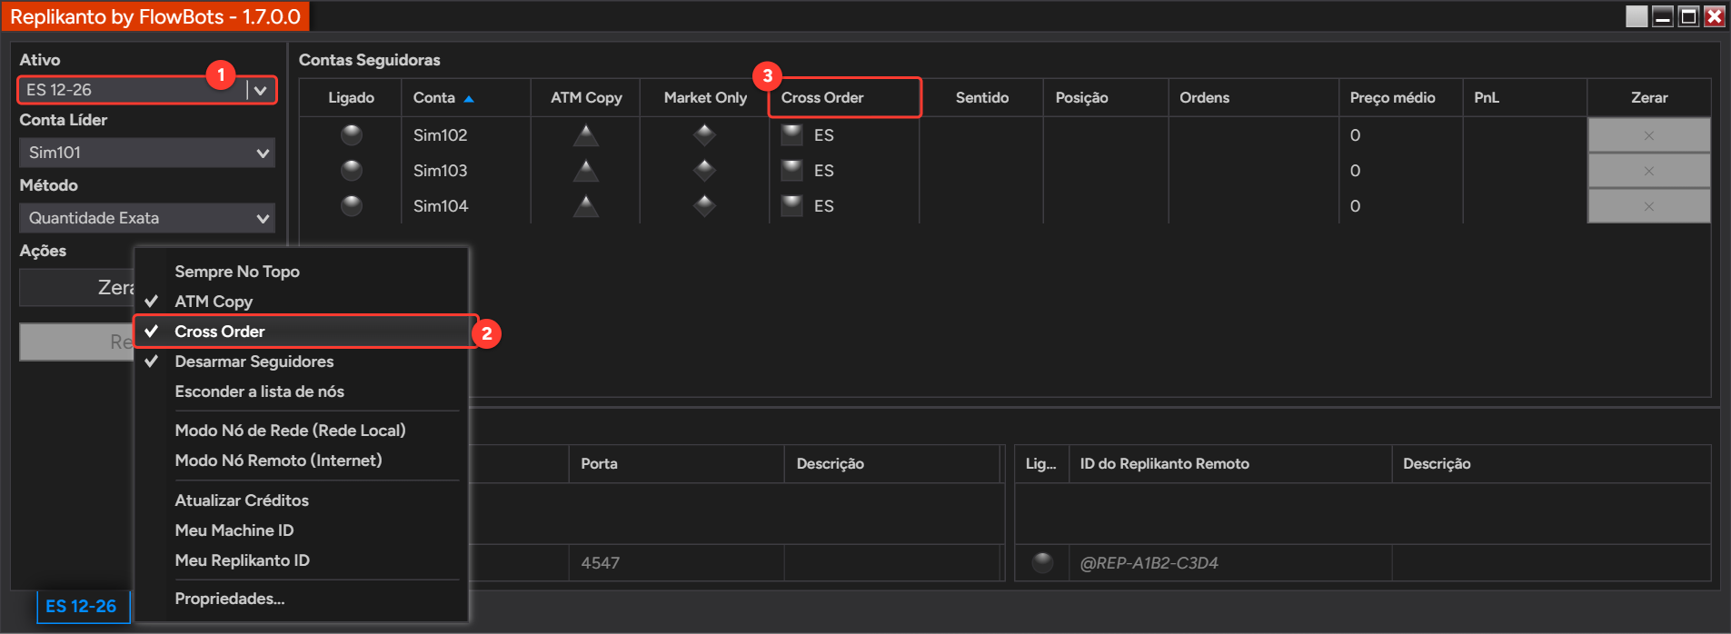Click the Market Only diamond icon for Sim102

[704, 135]
